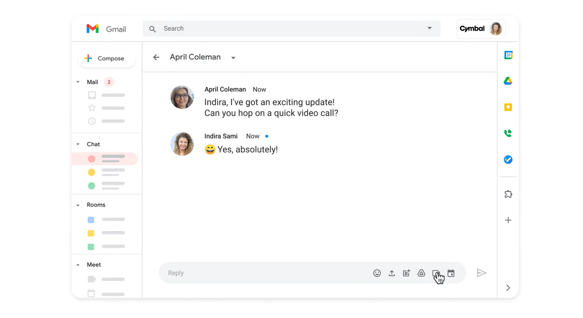
Task: Send the reply message
Action: (481, 273)
